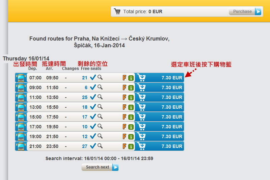Click 7.30 EUR price on 13:00 row
The image size is (270, 180).
[x=172, y=107]
